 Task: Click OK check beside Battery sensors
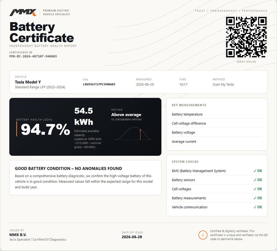pos(258,180)
